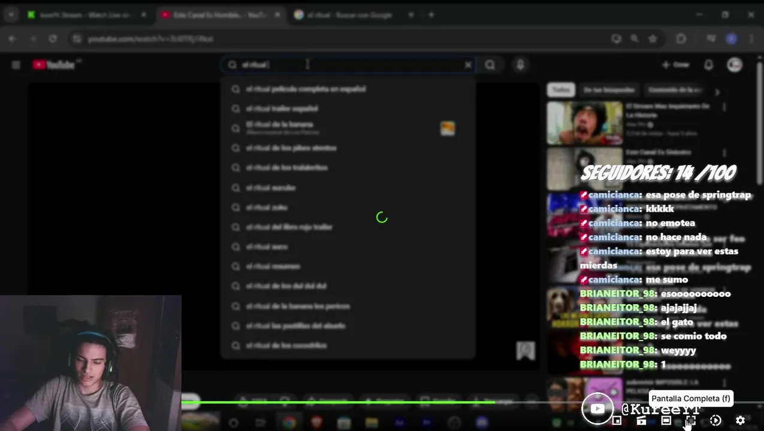Choose suggestion 'el ritual de la banana los pericos'

(x=348, y=306)
